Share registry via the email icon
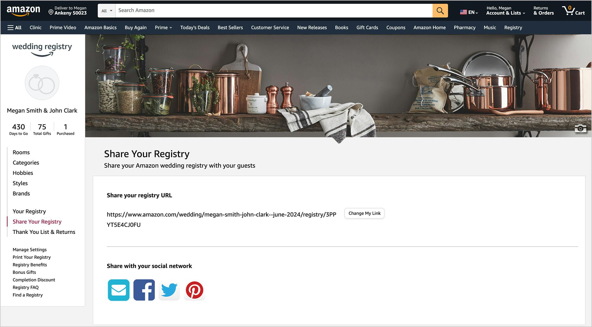This screenshot has width=592, height=327. click(119, 290)
